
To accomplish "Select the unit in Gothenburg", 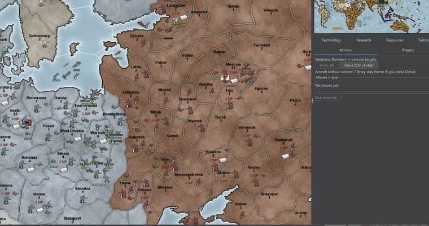I will point(45,43).
